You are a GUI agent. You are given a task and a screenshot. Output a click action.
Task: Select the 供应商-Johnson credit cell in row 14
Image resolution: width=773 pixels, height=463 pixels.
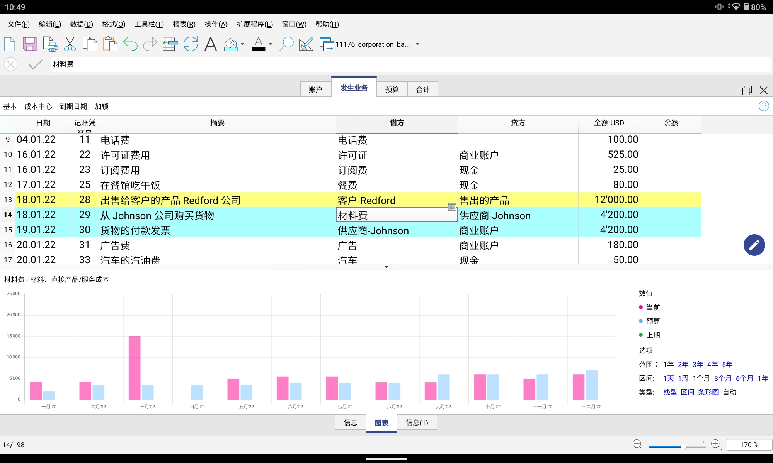pyautogui.click(x=518, y=215)
